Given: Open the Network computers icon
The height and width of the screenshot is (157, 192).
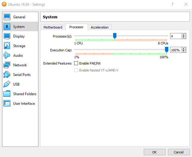Looking at the screenshot, I should 7,65.
